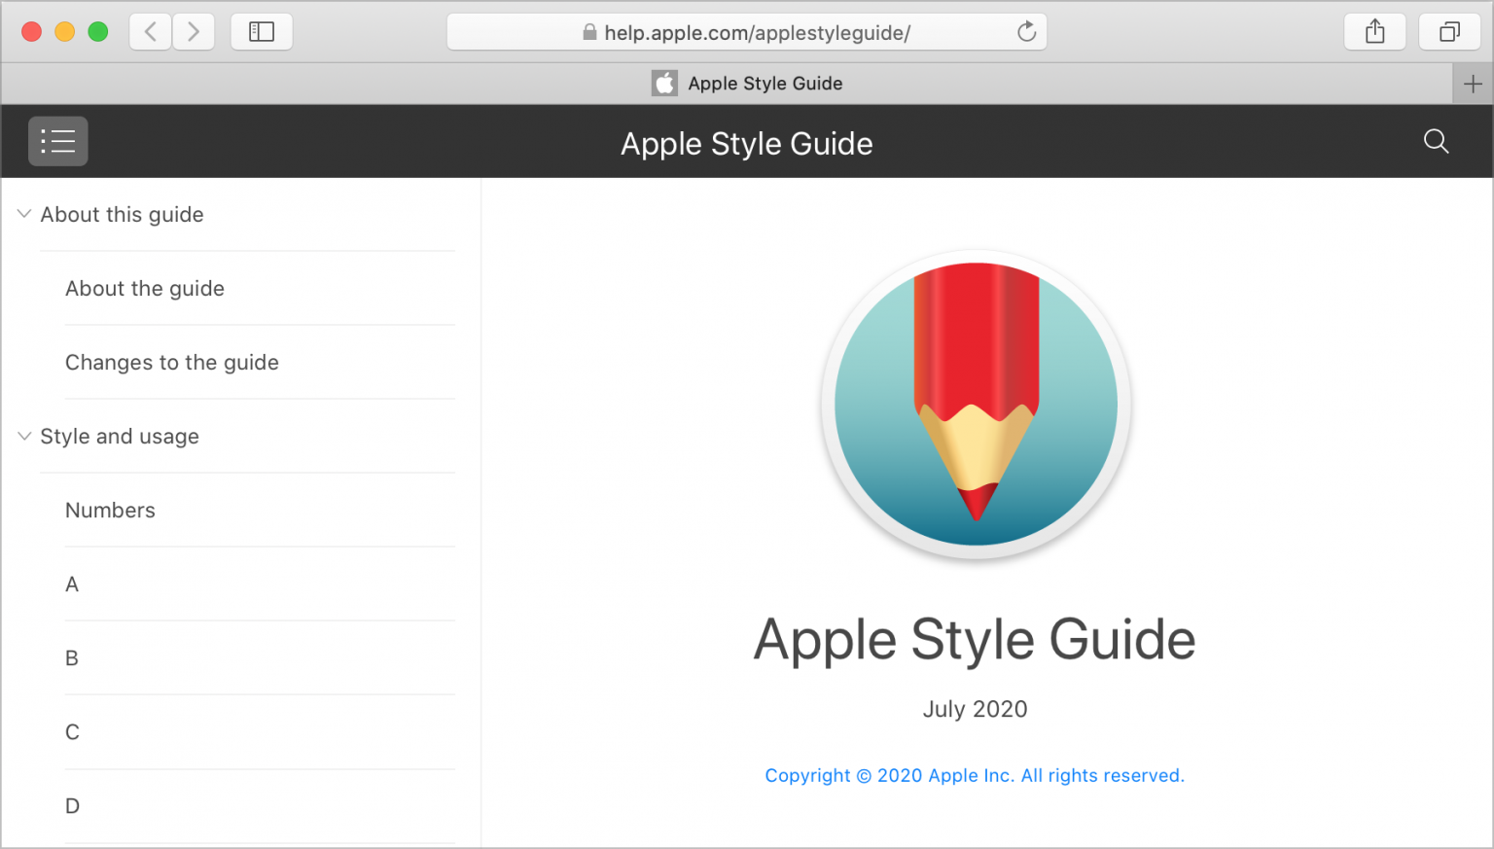Click the Apple Style Guide header title
The image size is (1494, 849).
pyautogui.click(x=747, y=143)
